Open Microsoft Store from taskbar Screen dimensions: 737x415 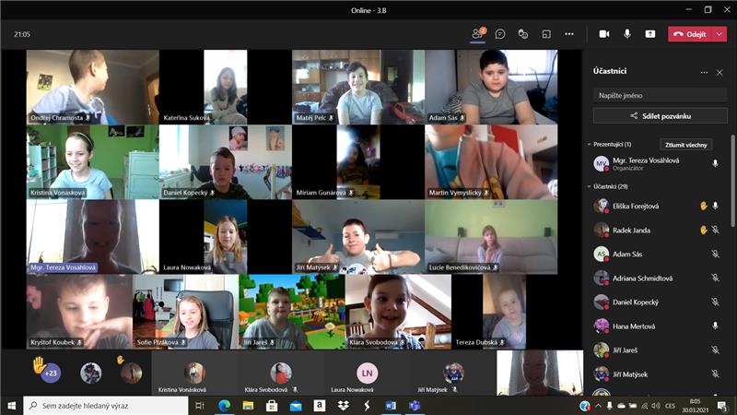tap(272, 406)
